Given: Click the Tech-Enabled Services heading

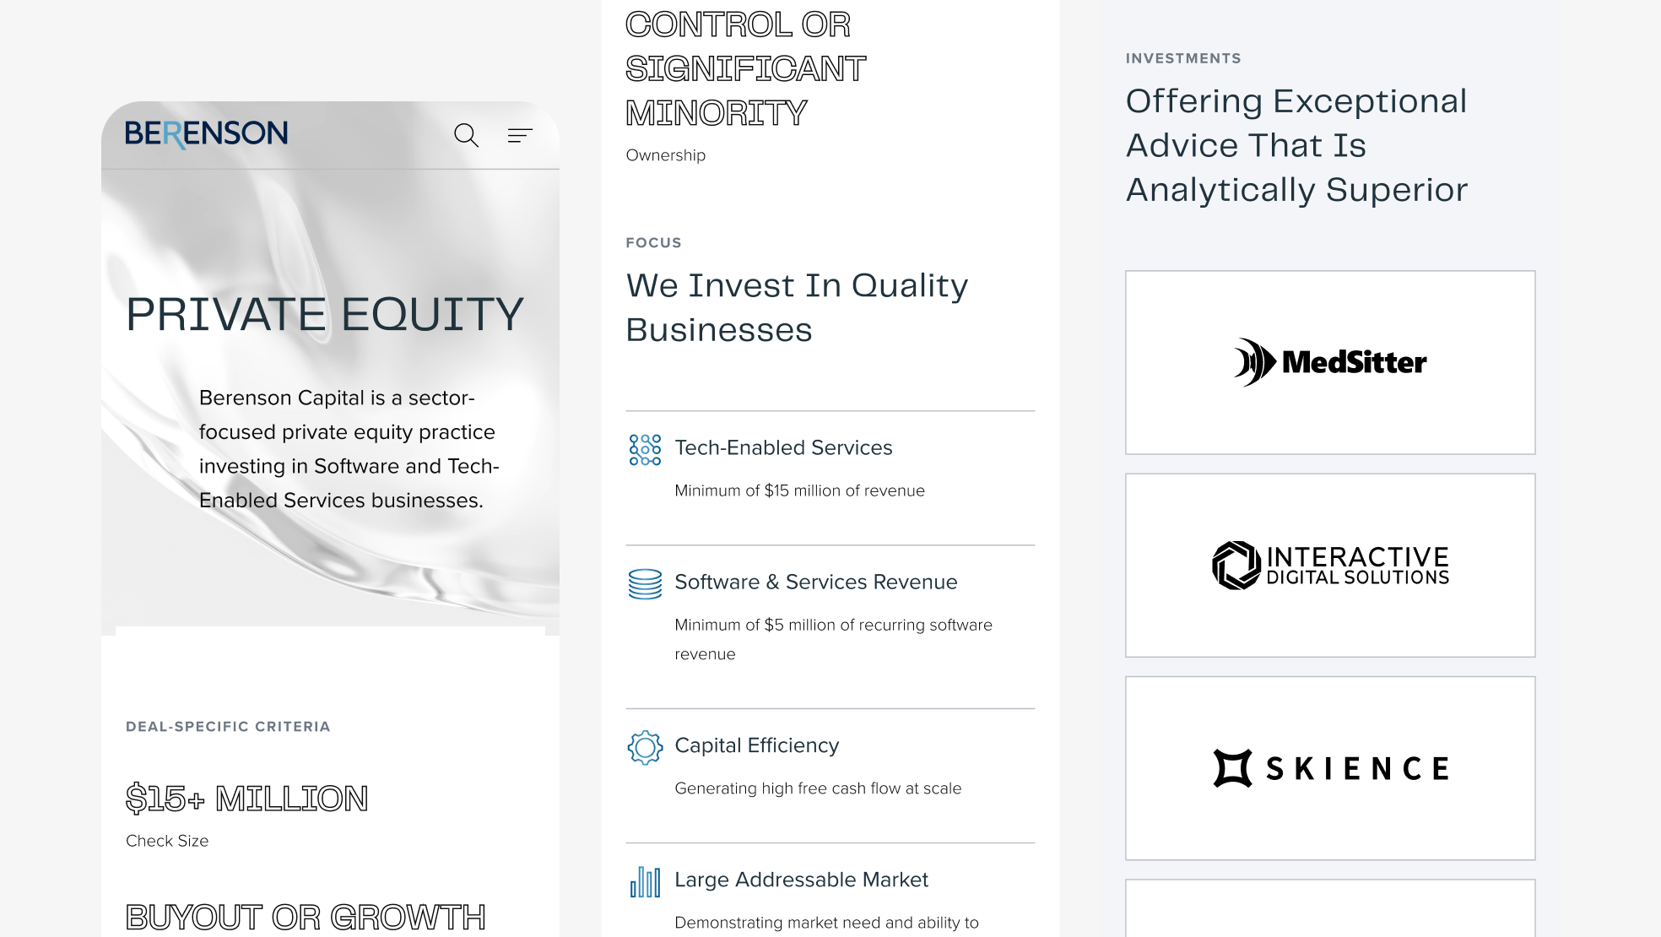Looking at the screenshot, I should pos(783,447).
